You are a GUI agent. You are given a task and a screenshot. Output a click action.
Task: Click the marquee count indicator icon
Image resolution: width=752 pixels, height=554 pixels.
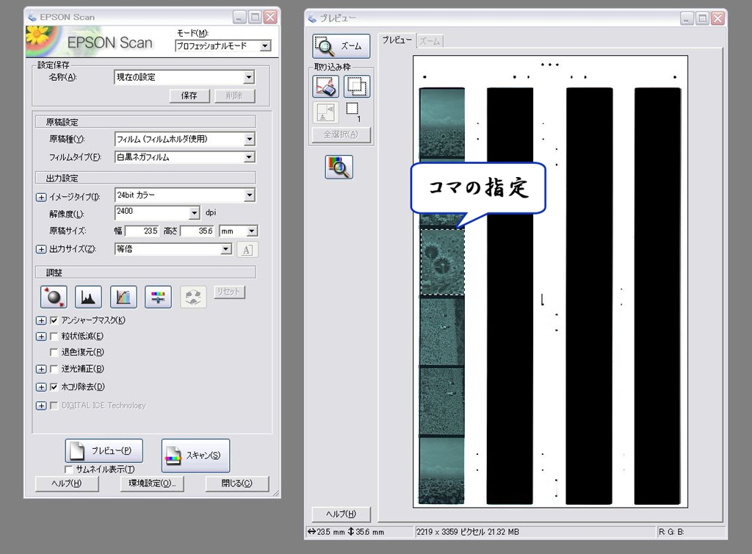353,111
